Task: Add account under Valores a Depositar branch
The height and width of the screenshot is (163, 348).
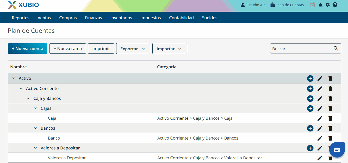Action: click(x=310, y=148)
